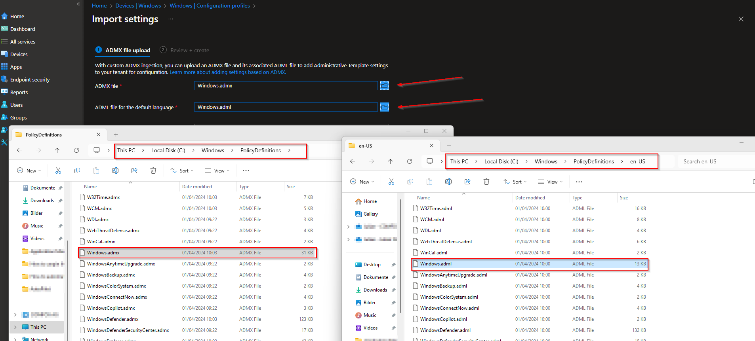Open Videos in PolicyDefinitions navigation pane
The height and width of the screenshot is (341, 755).
coord(37,239)
